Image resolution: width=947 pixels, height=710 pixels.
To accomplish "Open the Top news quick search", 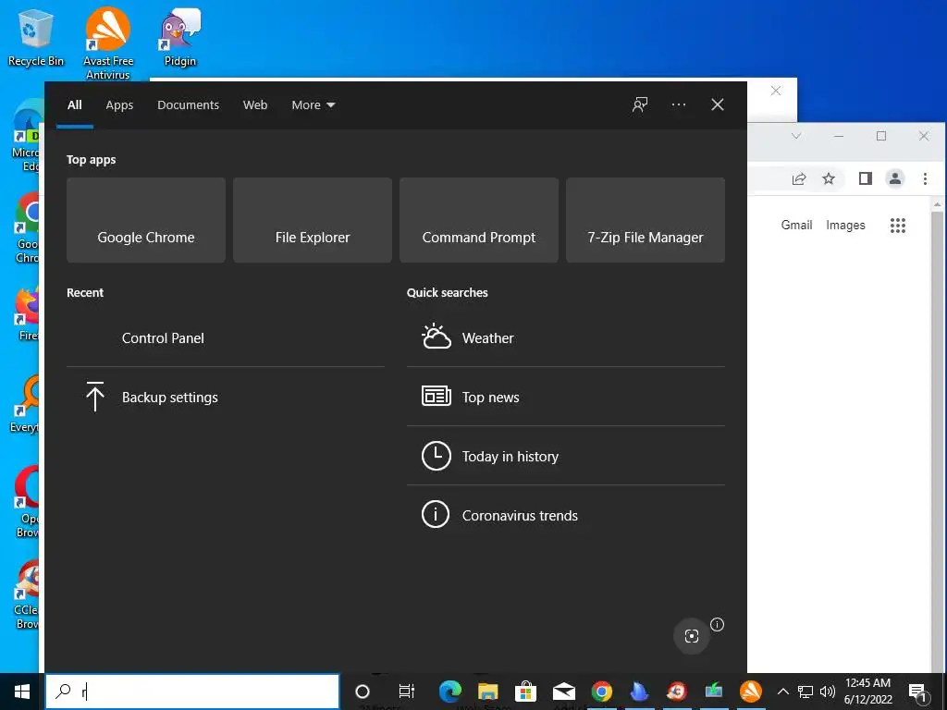I will click(x=565, y=398).
